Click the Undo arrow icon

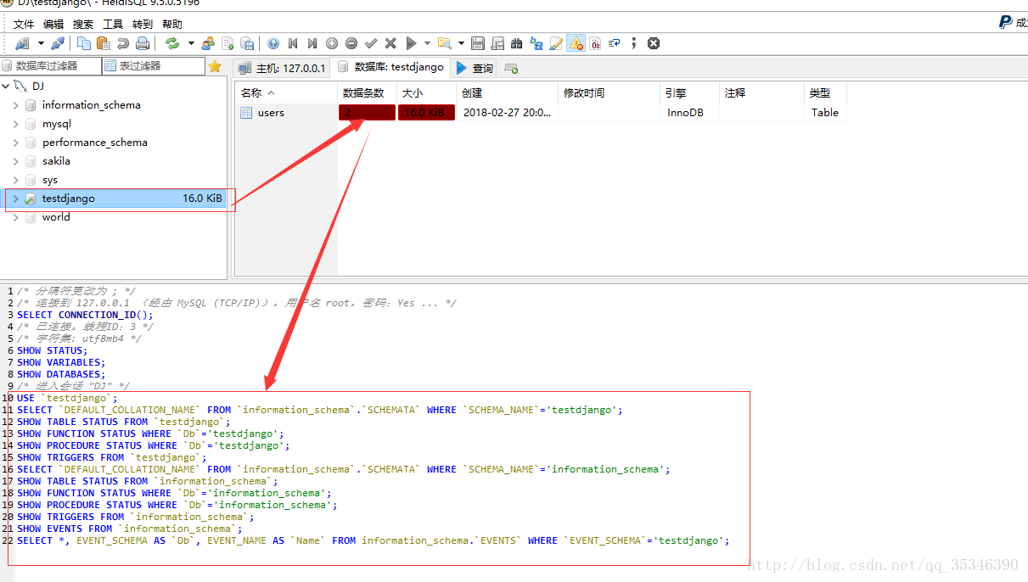(x=123, y=43)
